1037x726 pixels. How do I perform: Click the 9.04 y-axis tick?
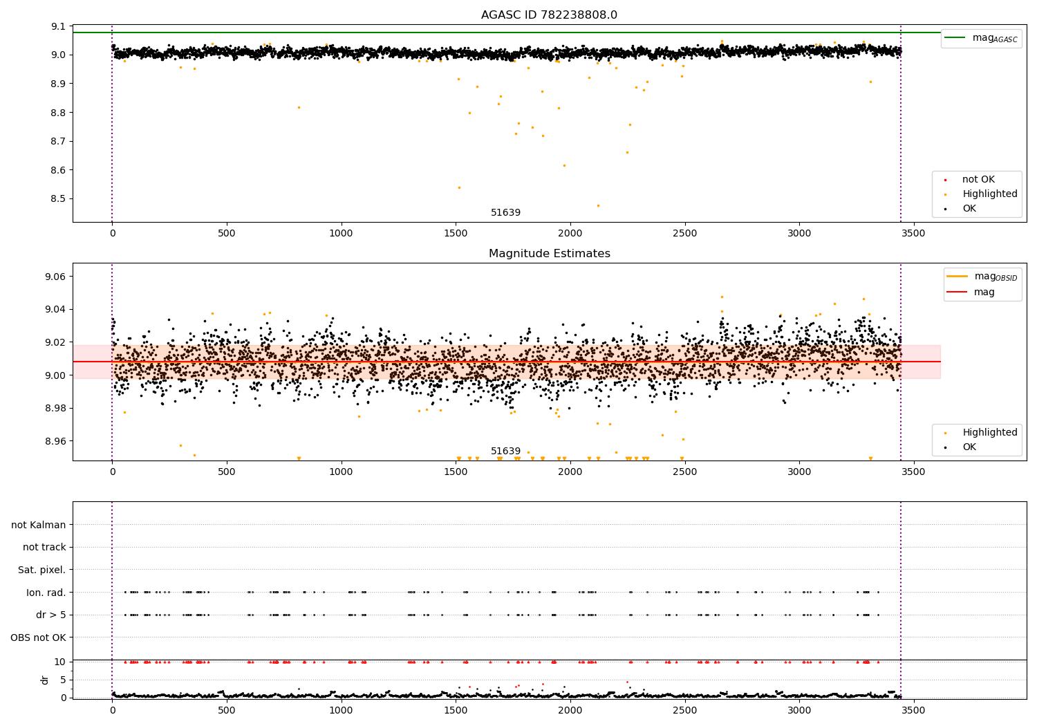click(x=56, y=309)
